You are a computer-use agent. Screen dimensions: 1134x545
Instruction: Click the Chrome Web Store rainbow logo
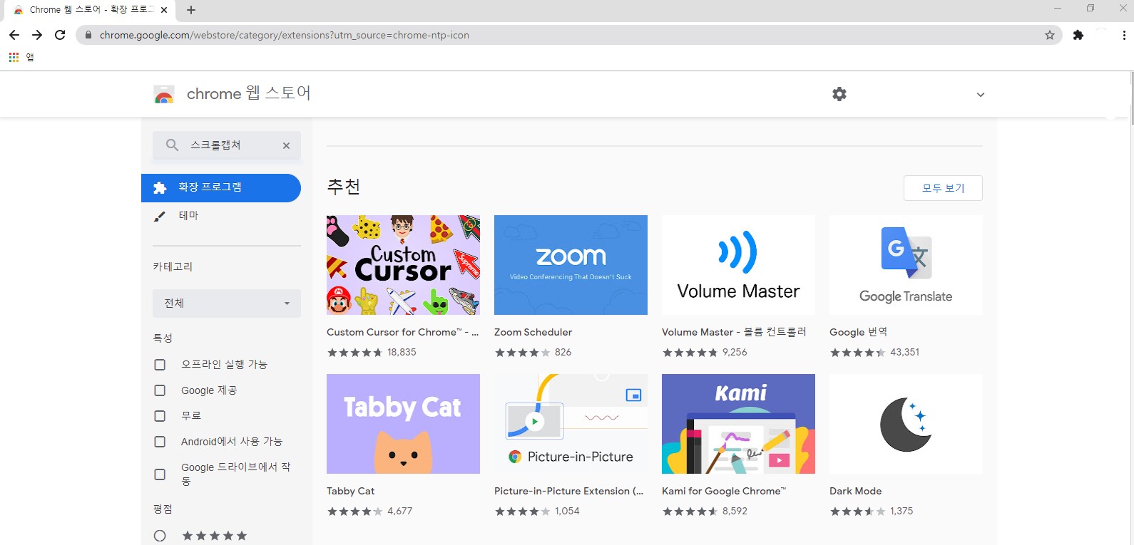[164, 94]
